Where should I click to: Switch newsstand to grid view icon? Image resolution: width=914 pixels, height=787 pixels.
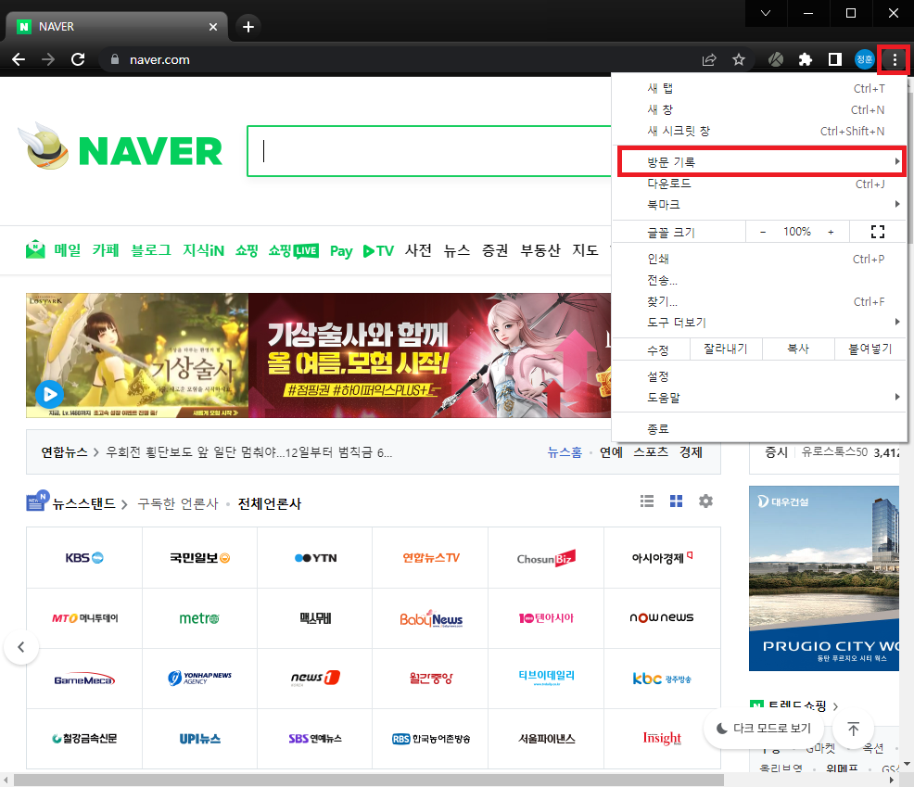coord(676,501)
